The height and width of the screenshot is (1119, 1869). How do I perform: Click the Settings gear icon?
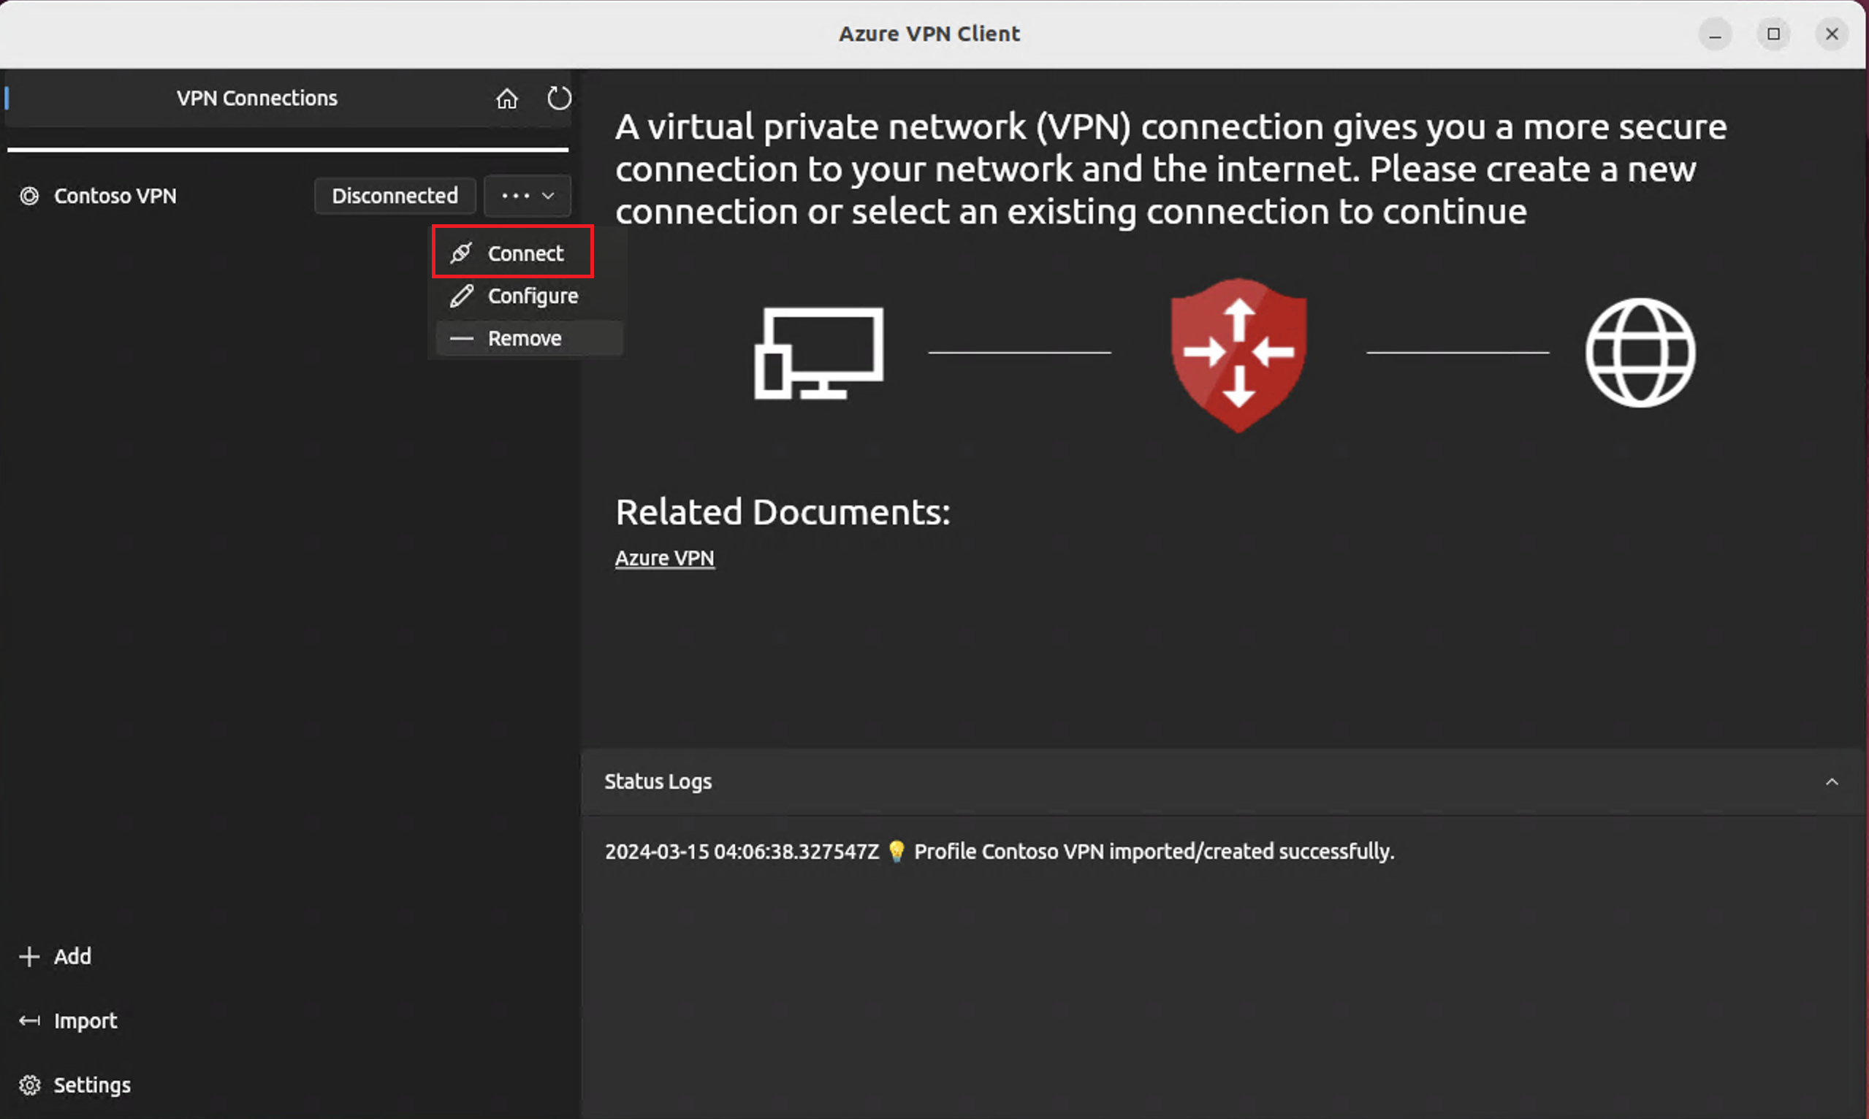pyautogui.click(x=29, y=1085)
